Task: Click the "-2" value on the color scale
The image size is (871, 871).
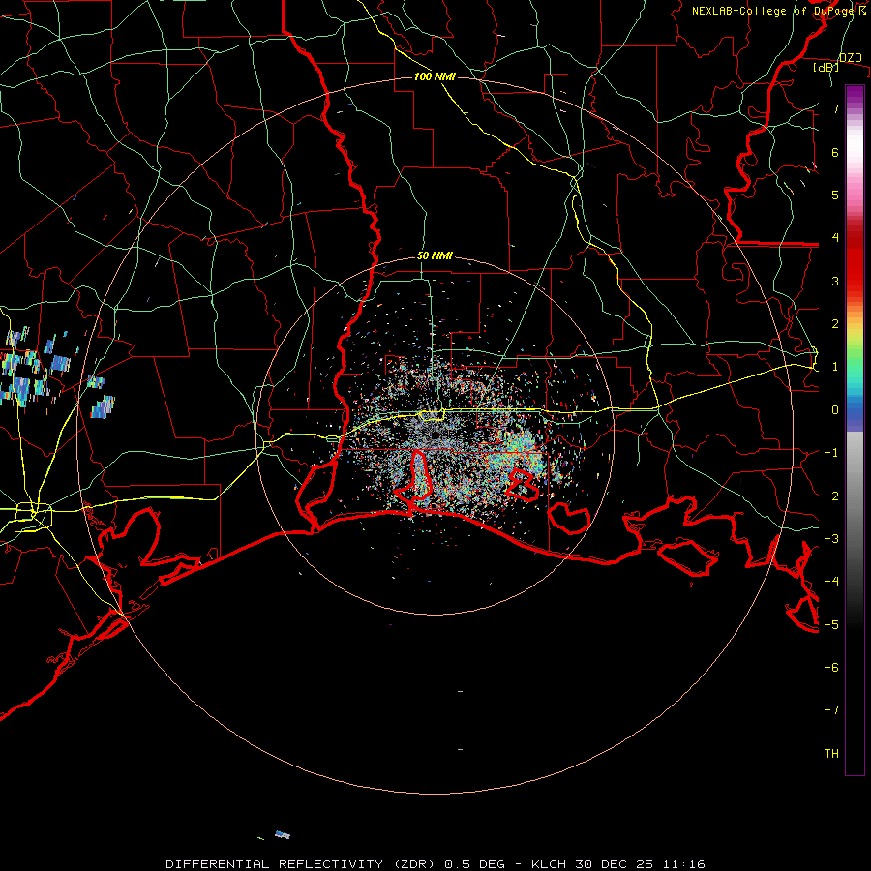Action: 831,496
